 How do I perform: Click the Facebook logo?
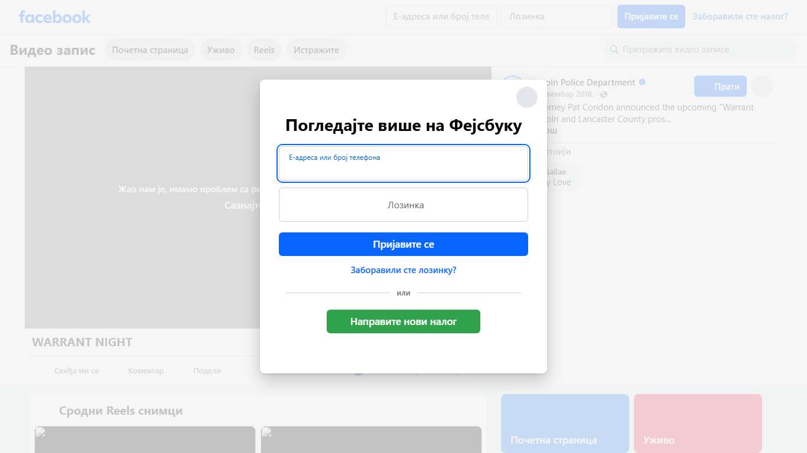coord(55,17)
